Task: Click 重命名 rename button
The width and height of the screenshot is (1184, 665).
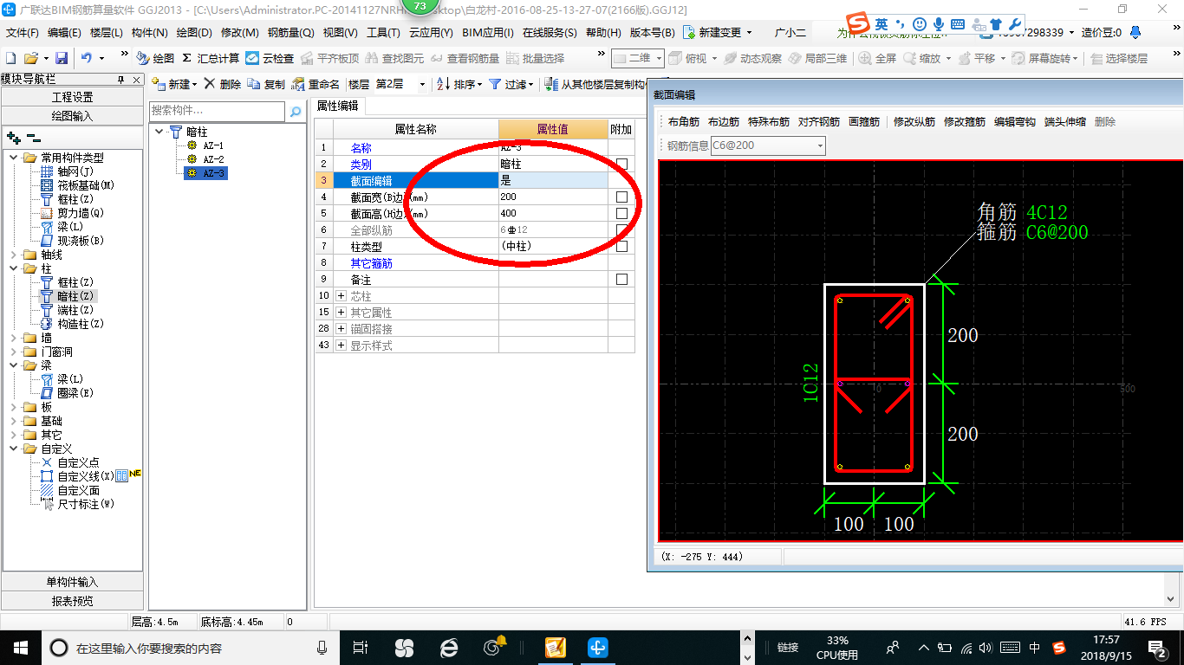Action: 316,85
